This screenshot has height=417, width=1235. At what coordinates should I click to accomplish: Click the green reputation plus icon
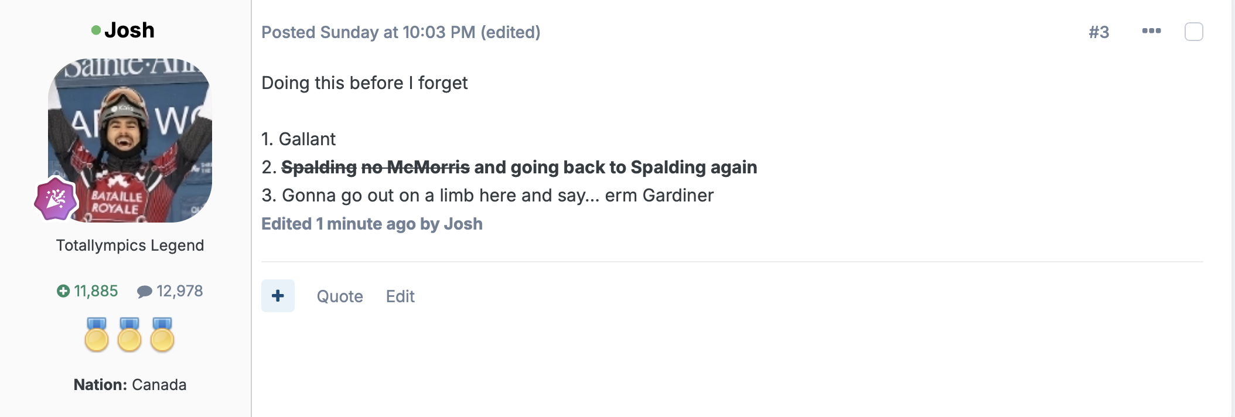point(63,291)
